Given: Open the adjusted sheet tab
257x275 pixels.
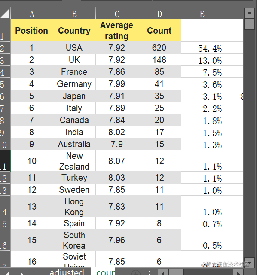Looking at the screenshot, I should tap(67, 272).
